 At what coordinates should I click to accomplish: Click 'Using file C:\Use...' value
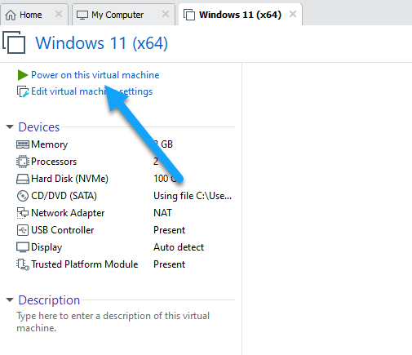(193, 196)
